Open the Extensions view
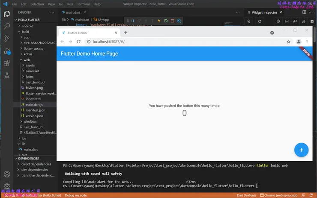Image resolution: width=317 pixels, height=198 pixels. pos(7,63)
